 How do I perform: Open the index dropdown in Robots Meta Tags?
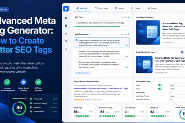point(177,85)
